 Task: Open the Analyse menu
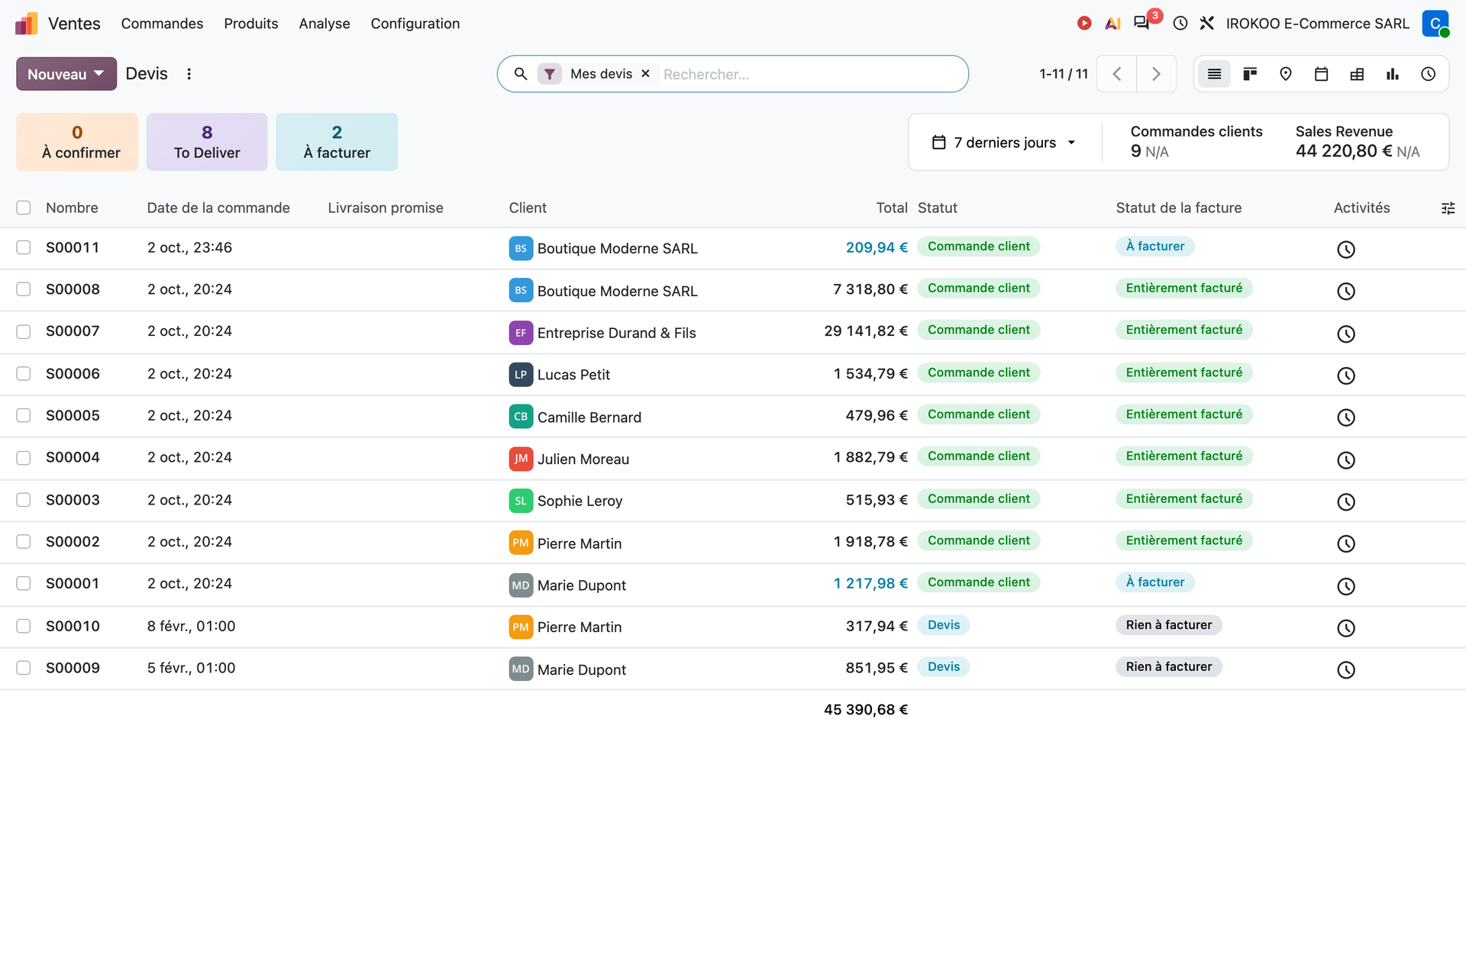click(x=325, y=24)
